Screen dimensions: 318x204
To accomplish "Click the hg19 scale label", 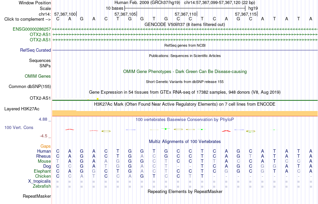I will [x=253, y=8].
